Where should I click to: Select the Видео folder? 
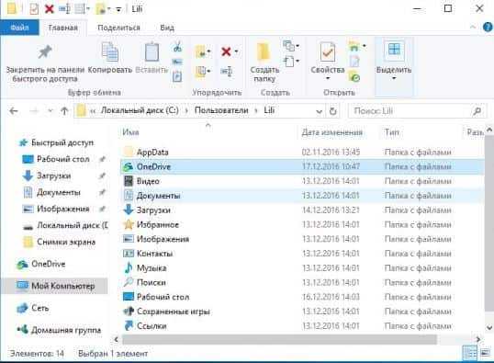click(x=302, y=181)
